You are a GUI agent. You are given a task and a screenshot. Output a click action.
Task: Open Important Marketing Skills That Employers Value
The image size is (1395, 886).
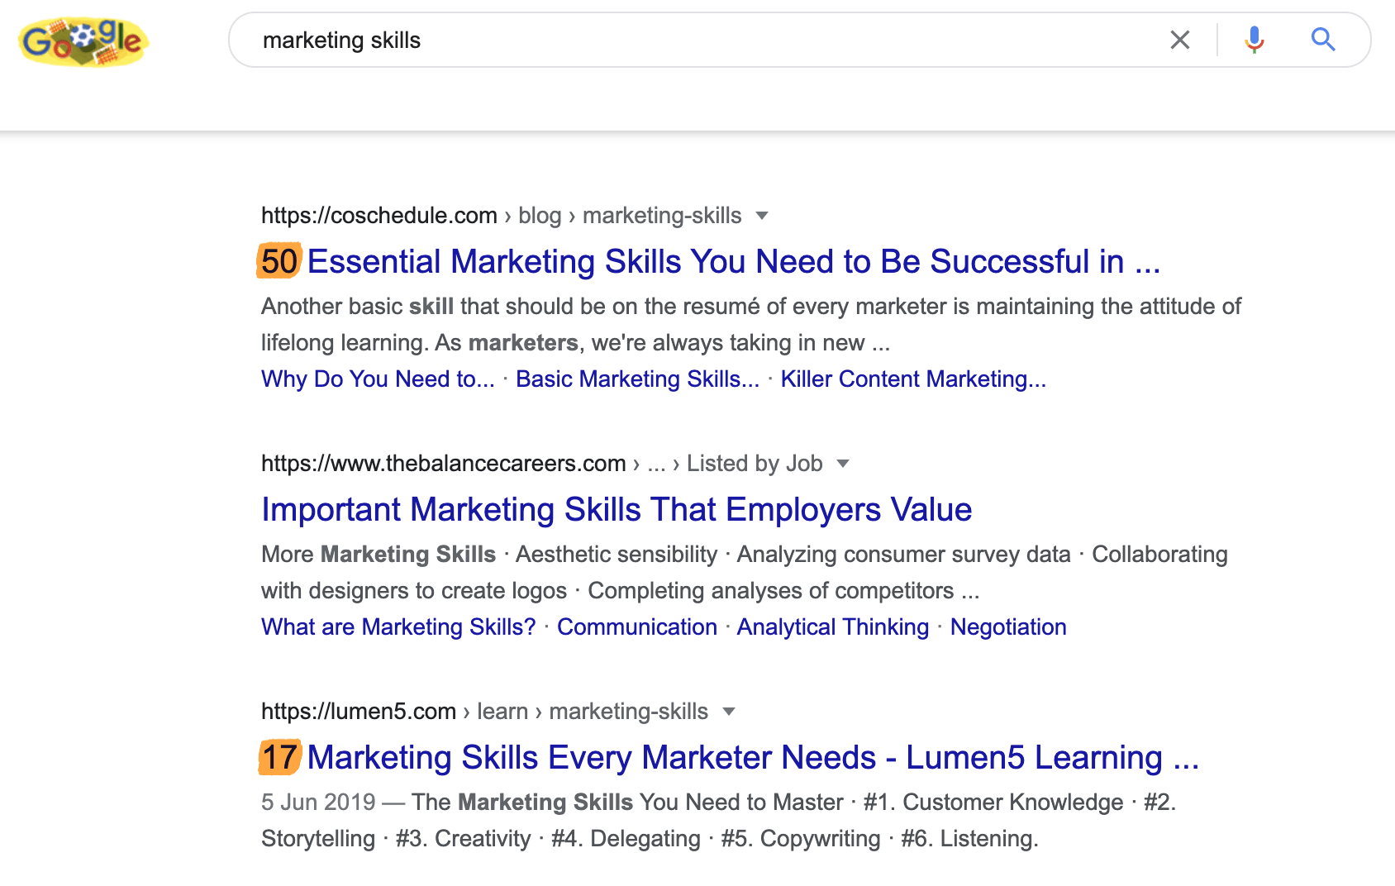pos(617,510)
